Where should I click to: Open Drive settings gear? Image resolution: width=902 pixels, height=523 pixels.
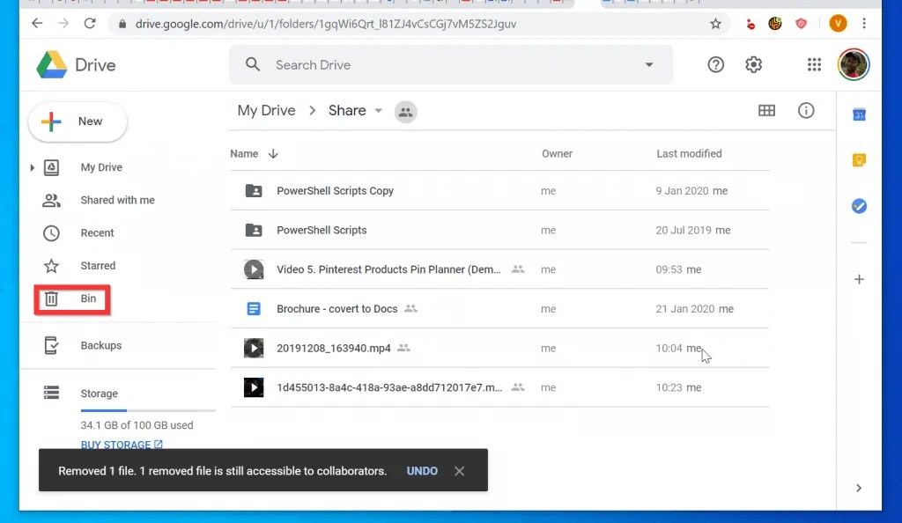[754, 64]
